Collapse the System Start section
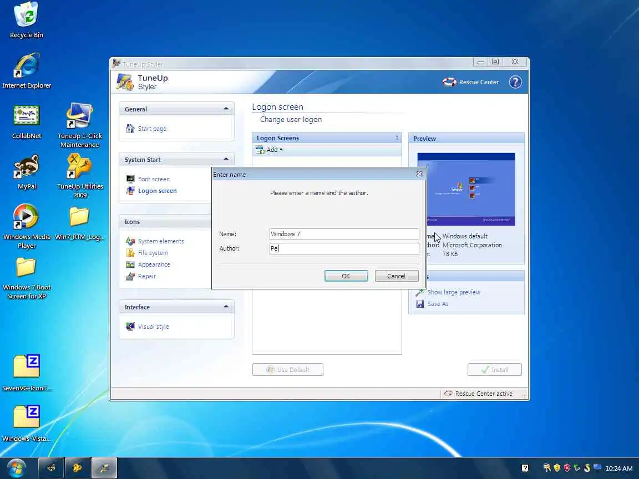The image size is (639, 479). 226,159
